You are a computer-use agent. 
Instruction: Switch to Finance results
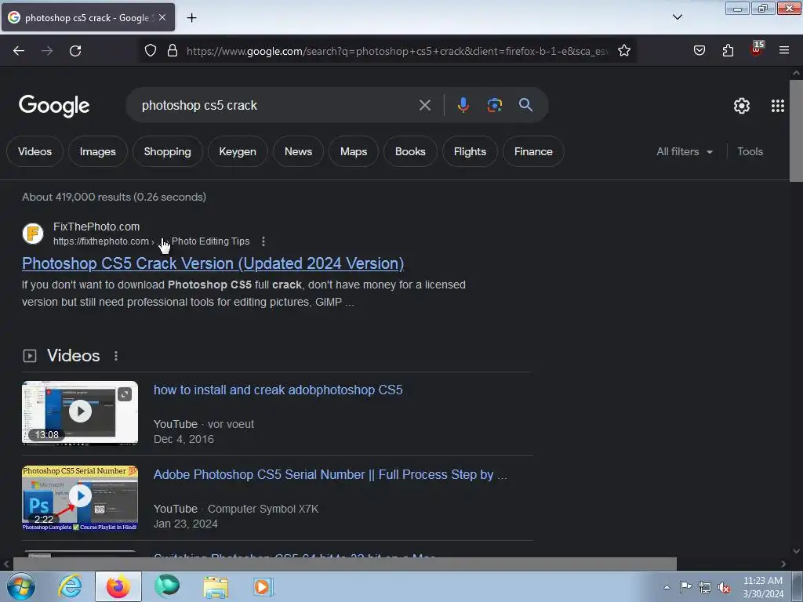coord(533,151)
